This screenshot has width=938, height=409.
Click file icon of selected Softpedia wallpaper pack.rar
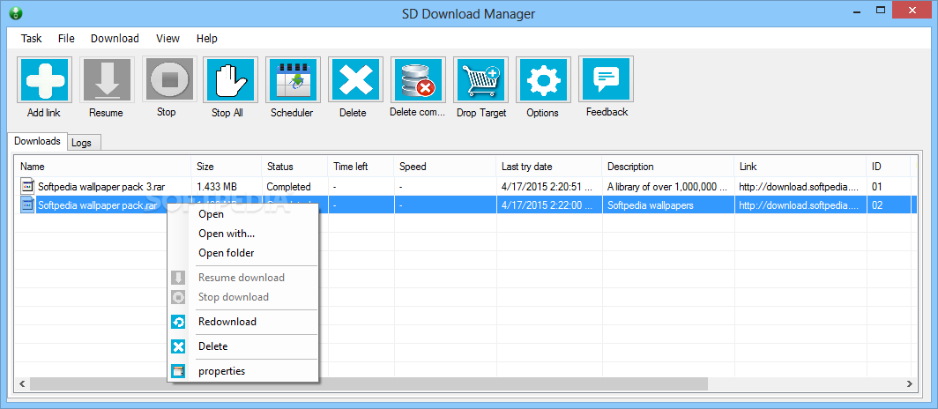(x=27, y=205)
